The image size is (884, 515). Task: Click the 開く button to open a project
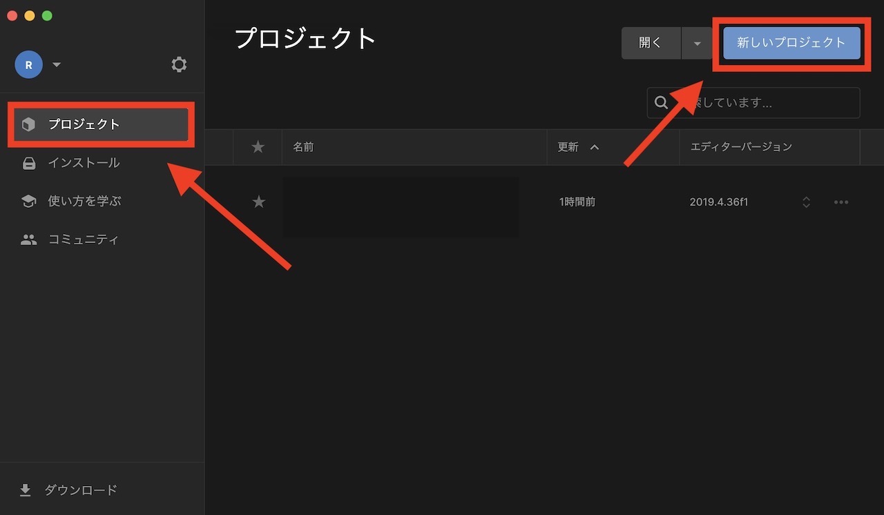pos(650,43)
